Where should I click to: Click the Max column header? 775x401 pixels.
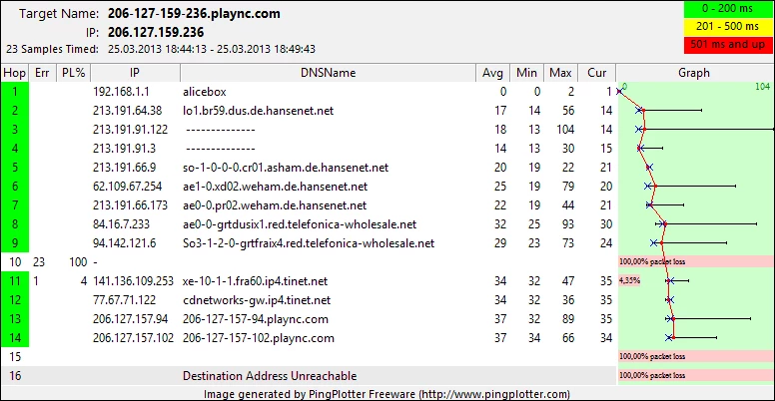point(560,73)
